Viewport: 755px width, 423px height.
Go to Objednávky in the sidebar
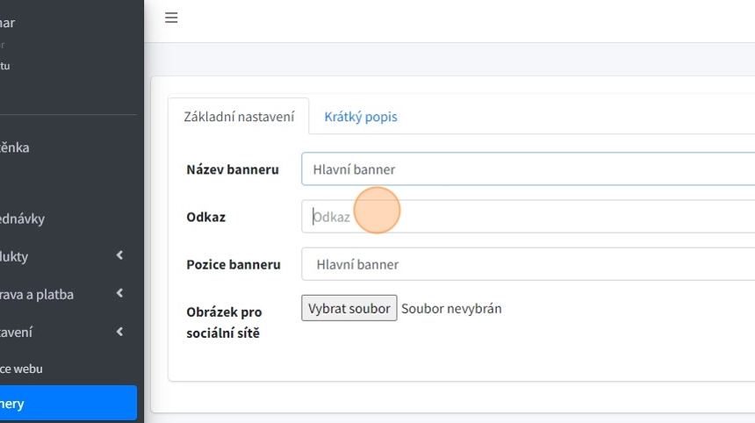click(x=25, y=219)
